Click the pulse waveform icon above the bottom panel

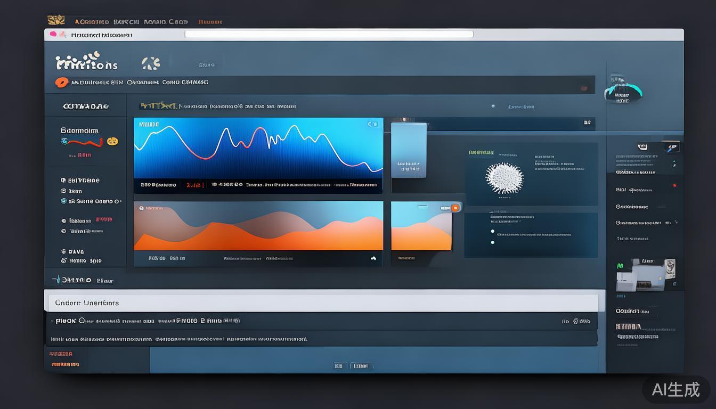point(56,280)
